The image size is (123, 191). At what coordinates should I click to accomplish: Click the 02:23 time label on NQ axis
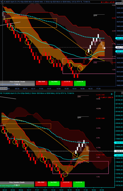5,190
